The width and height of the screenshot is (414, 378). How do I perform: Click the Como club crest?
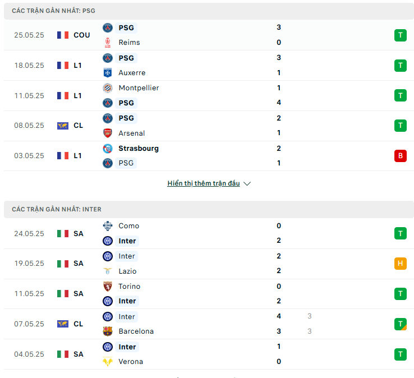coord(108,225)
